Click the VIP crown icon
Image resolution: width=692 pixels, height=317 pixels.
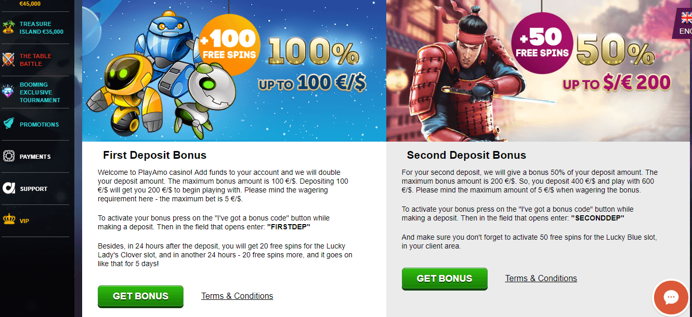pyautogui.click(x=8, y=220)
